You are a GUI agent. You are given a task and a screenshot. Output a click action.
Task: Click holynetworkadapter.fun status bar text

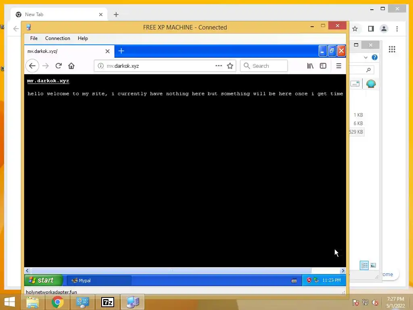point(51,292)
